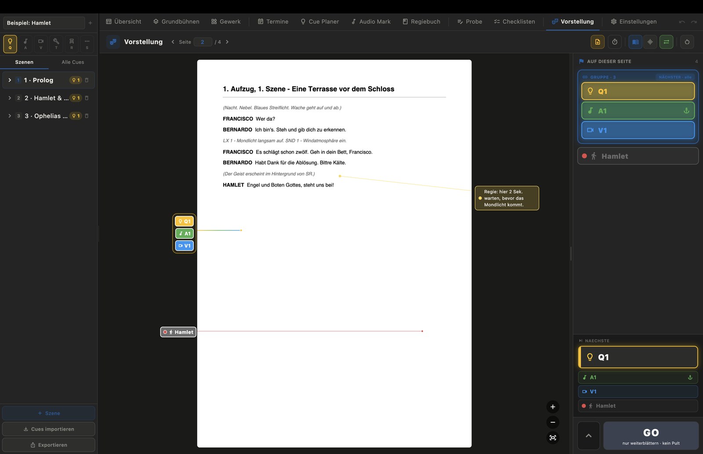Toggle the book script view button
This screenshot has width=703, height=454.
[635, 42]
